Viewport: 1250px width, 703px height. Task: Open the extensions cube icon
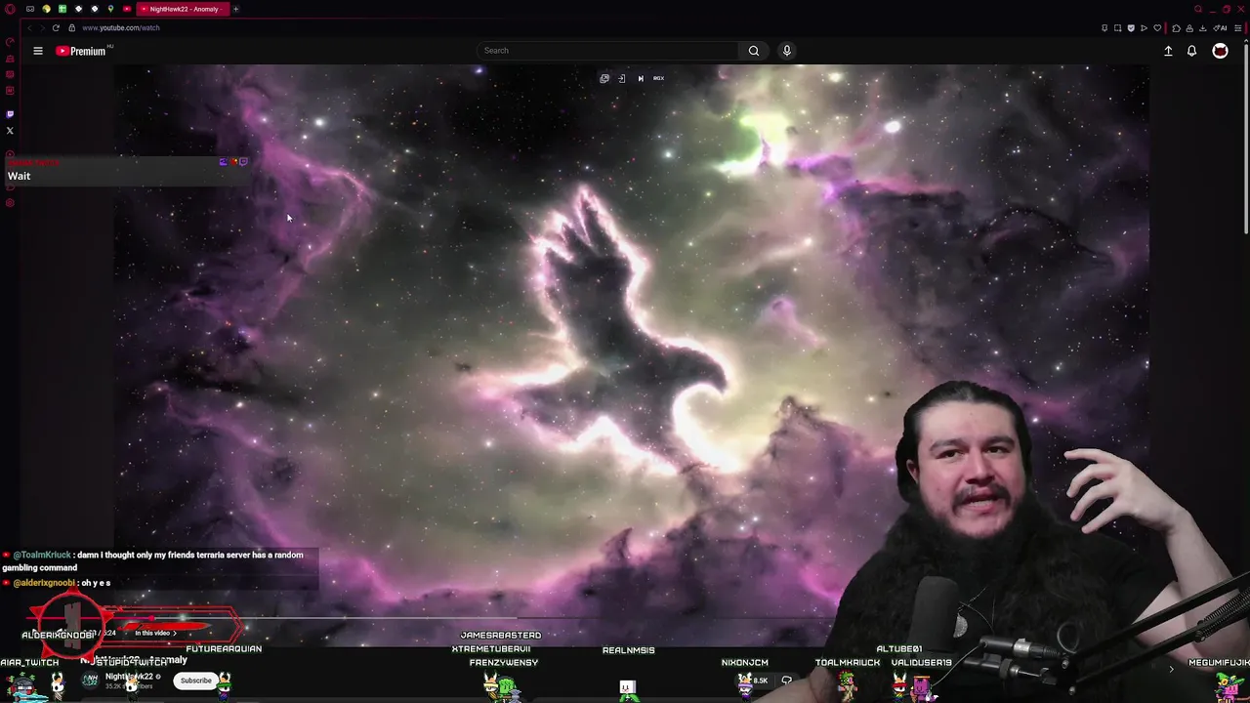[1176, 28]
